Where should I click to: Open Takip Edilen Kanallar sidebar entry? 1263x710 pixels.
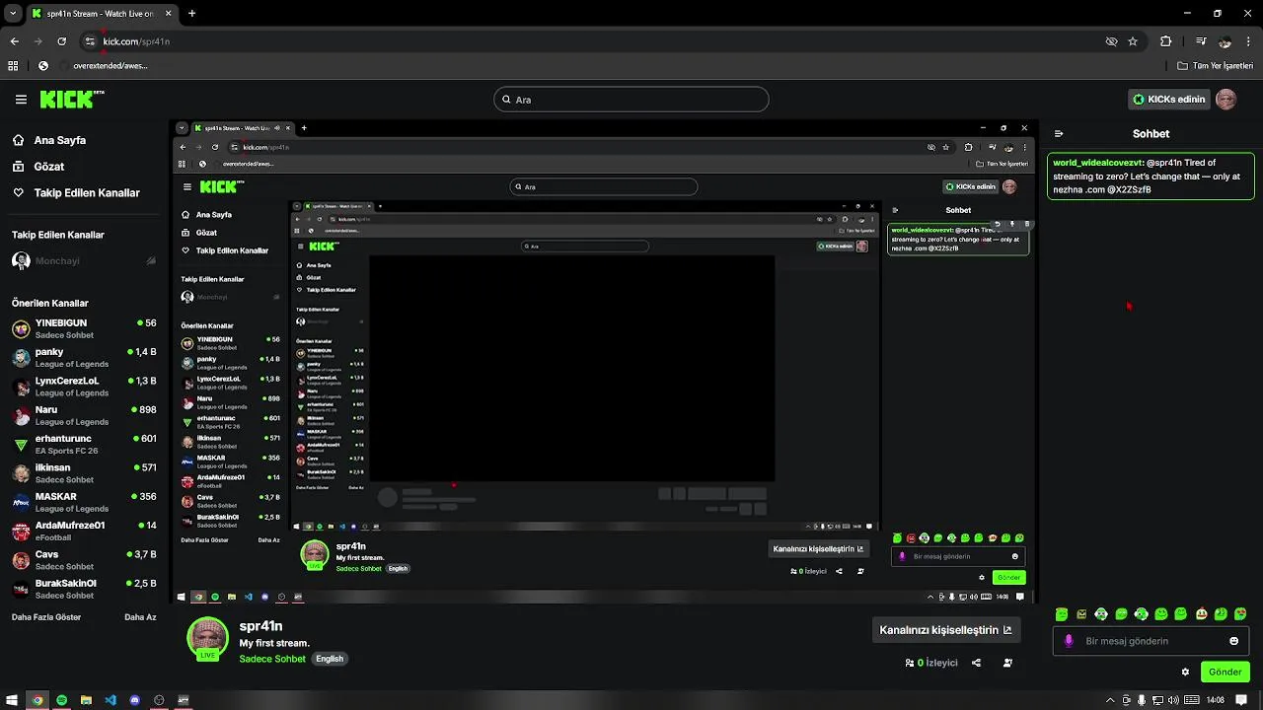pyautogui.click(x=76, y=193)
